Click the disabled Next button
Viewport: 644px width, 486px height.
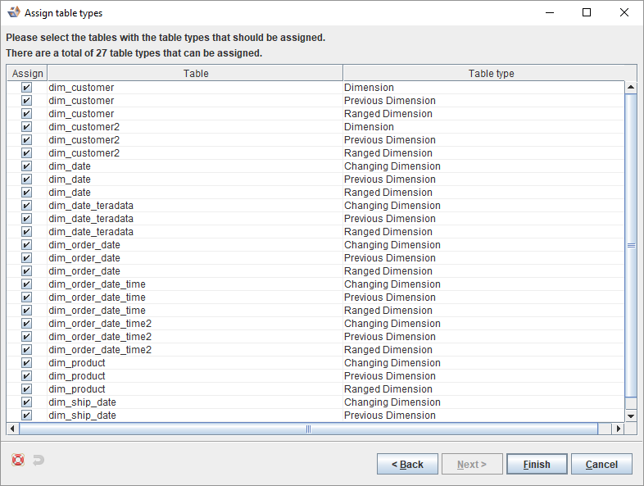472,464
